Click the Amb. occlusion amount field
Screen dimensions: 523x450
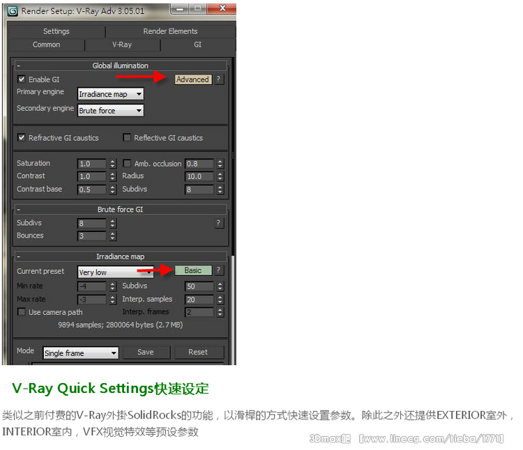[x=199, y=164]
